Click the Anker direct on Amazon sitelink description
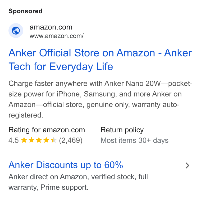Viewport: 201px width, 205px height. [x=78, y=182]
